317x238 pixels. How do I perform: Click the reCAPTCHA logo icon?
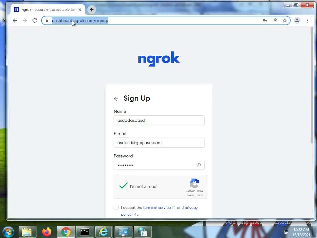(x=195, y=183)
